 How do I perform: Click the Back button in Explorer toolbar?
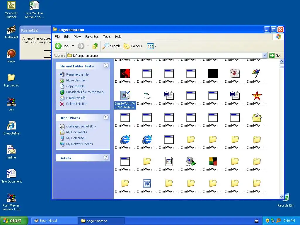pyautogui.click(x=62, y=46)
